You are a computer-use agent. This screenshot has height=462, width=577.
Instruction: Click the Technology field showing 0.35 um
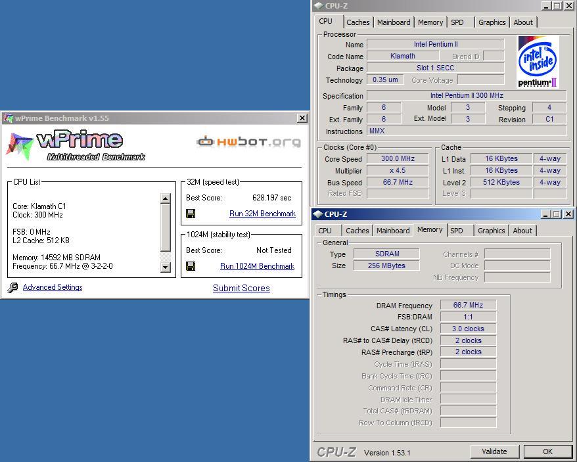pos(385,80)
